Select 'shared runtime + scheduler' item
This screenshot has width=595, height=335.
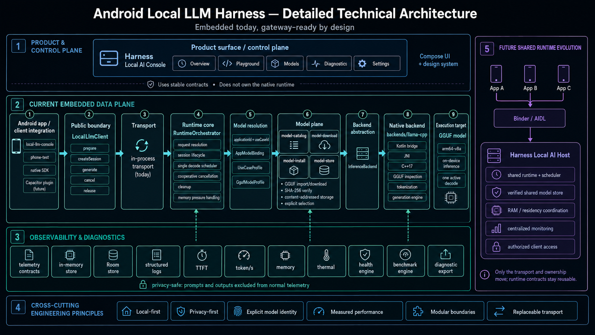tap(530, 175)
